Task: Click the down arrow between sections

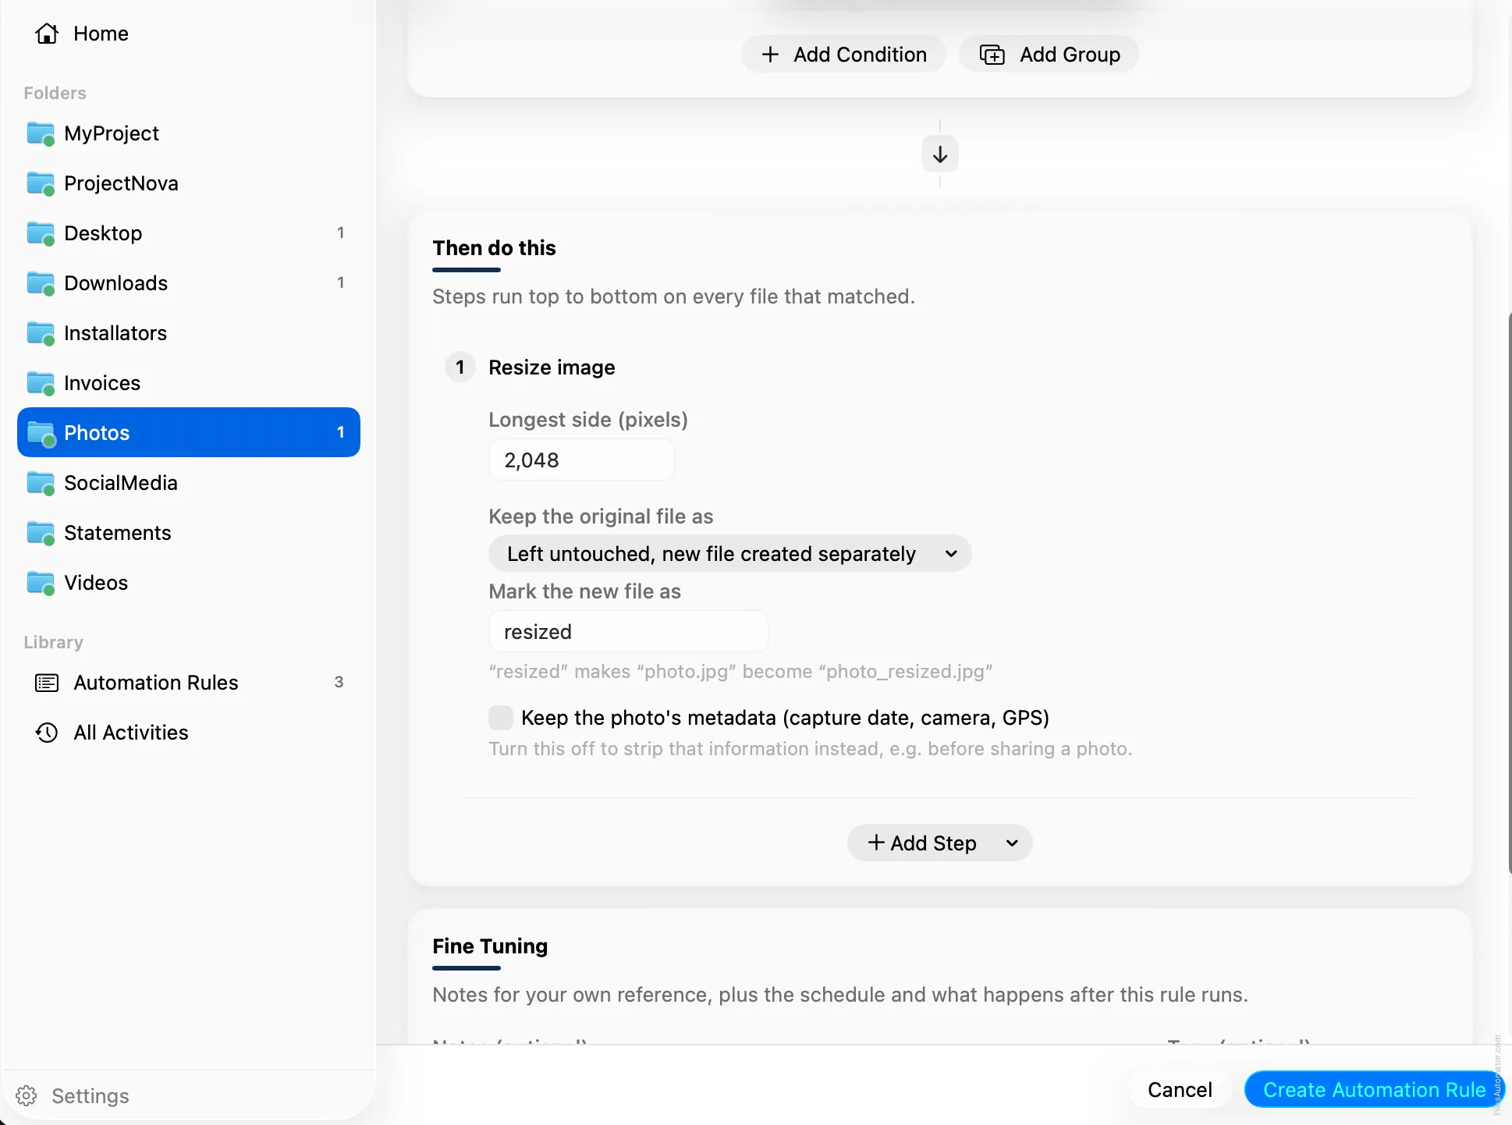Action: [940, 154]
